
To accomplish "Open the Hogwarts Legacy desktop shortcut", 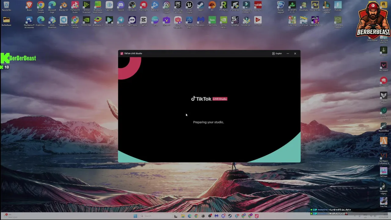I will [x=384, y=189].
